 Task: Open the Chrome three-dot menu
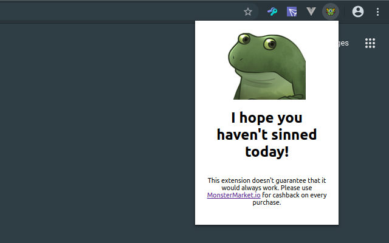377,11
